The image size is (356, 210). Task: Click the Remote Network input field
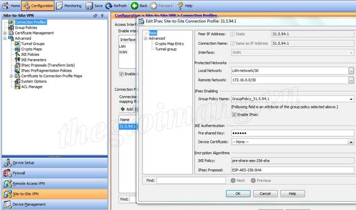point(289,80)
